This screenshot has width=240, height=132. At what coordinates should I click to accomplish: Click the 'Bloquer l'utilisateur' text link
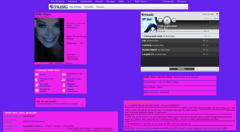pyautogui.click(x=73, y=85)
